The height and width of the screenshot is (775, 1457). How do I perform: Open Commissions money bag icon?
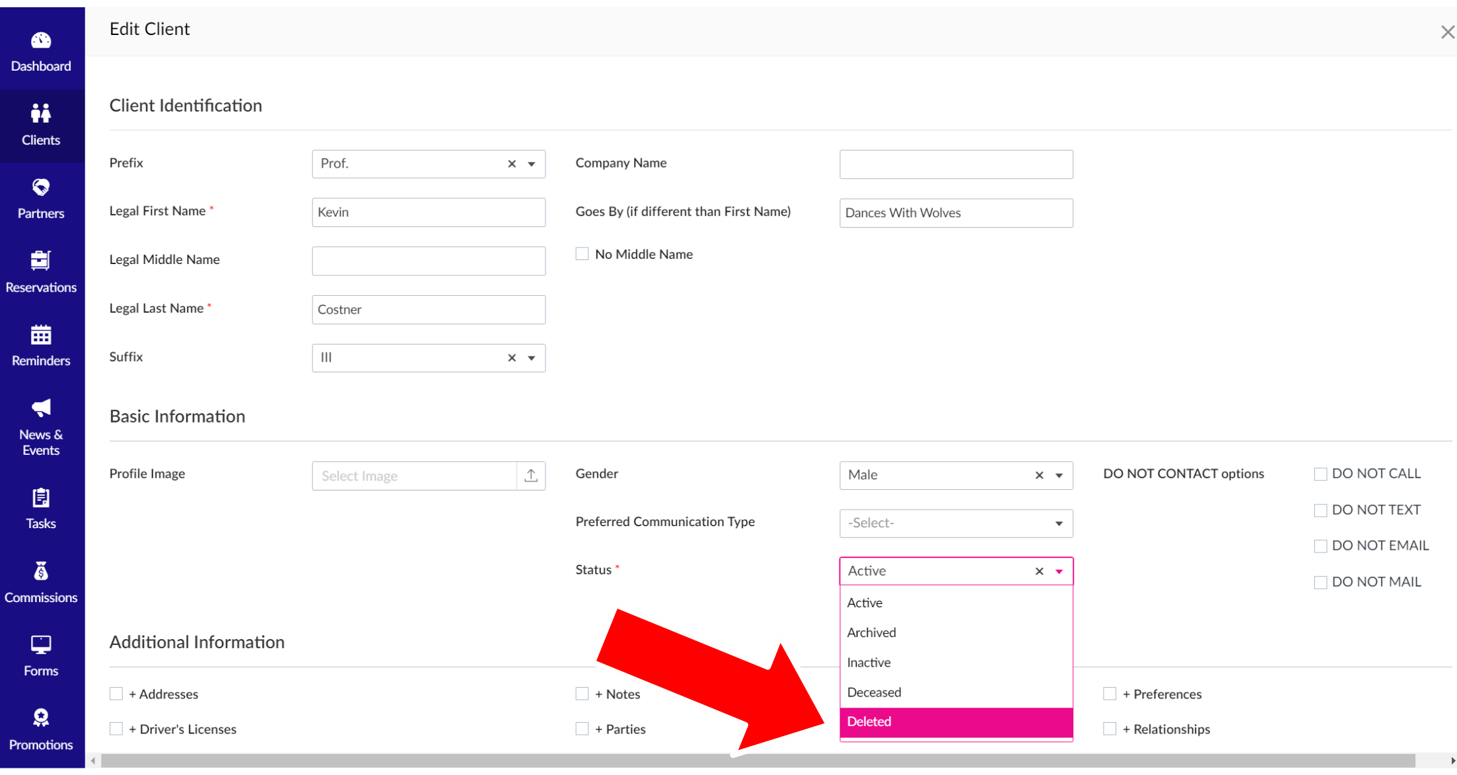pos(41,571)
